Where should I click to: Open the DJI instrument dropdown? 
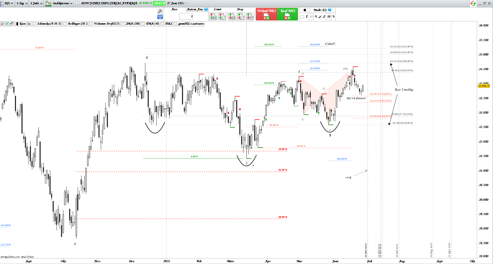click(x=9, y=3)
